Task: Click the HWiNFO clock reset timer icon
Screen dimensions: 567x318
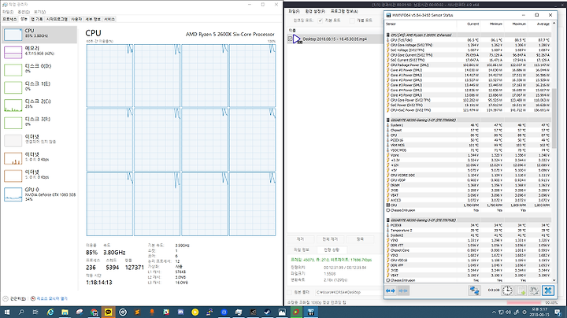Action: [507, 290]
